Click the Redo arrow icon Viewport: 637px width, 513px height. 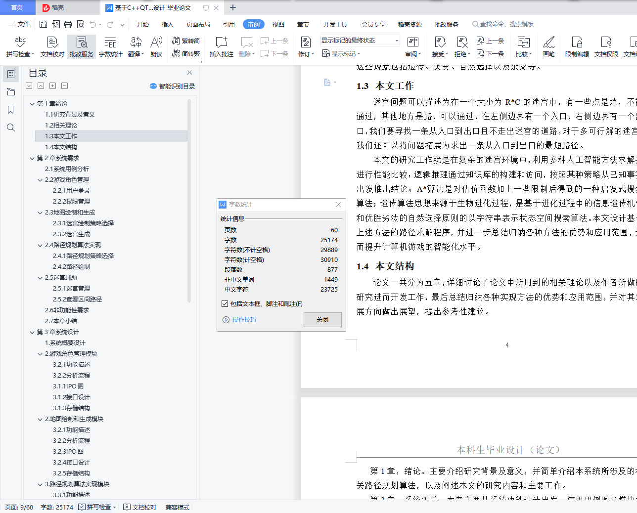(110, 24)
